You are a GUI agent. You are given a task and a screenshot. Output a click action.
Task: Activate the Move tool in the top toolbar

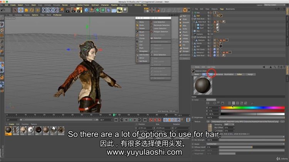coord(21,10)
